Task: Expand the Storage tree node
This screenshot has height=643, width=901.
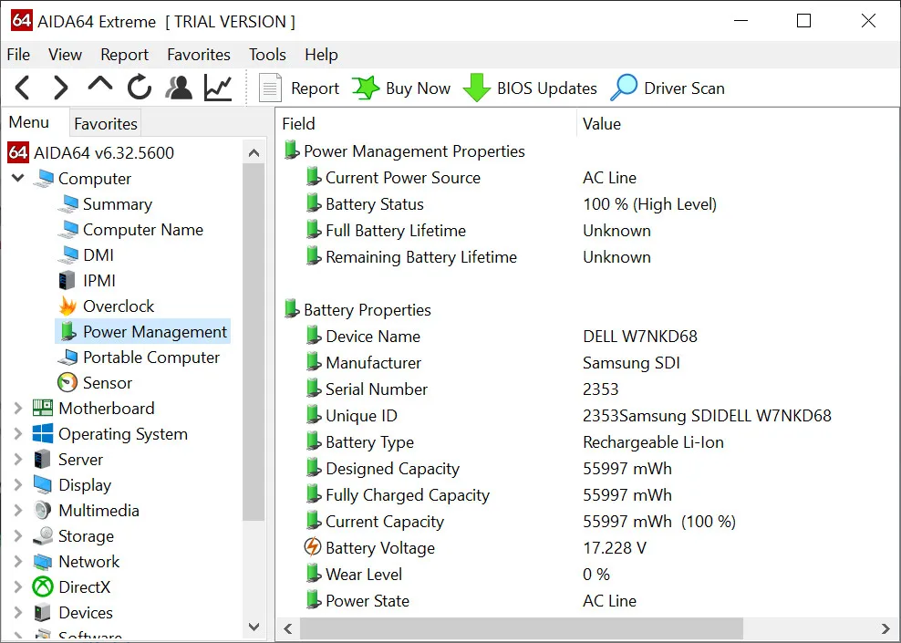Action: (18, 536)
